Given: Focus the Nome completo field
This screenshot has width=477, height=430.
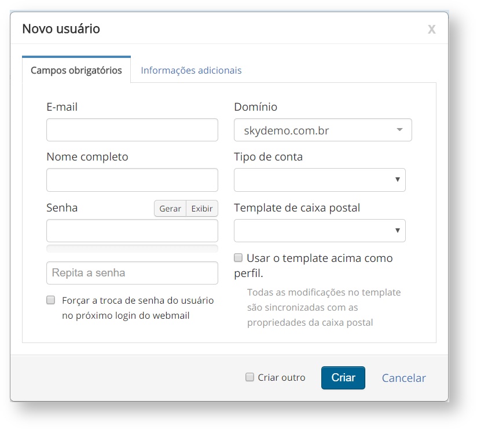Looking at the screenshot, I should [x=132, y=180].
